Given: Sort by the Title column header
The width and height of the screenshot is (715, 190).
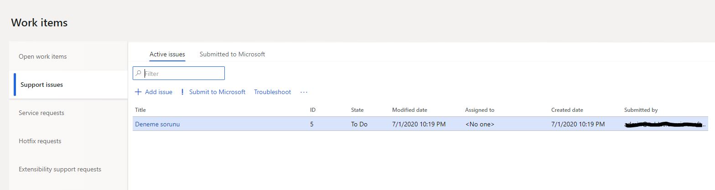Looking at the screenshot, I should coord(140,110).
